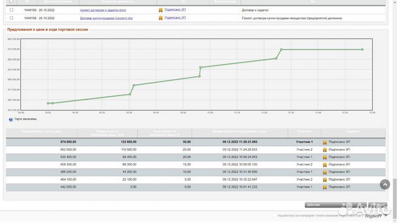
Task: Click signature seal icon for Договор купли-продажи
Action: (x=160, y=18)
